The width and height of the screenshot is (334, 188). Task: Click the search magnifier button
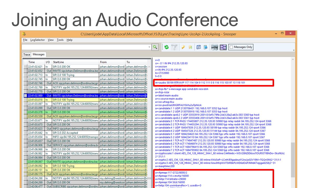(x=155, y=47)
